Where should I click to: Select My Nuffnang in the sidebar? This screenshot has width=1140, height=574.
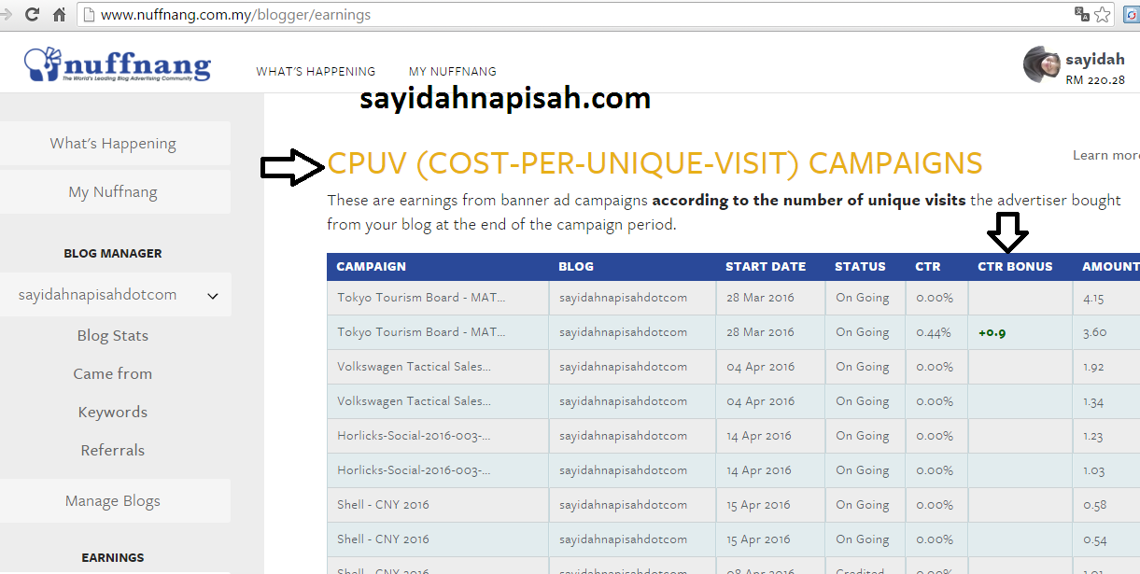click(113, 192)
